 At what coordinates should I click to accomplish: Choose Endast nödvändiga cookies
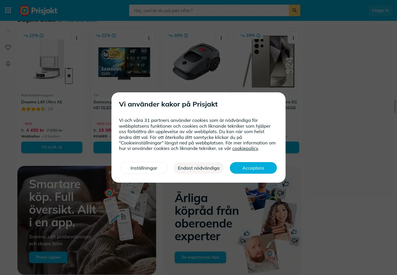point(199,168)
